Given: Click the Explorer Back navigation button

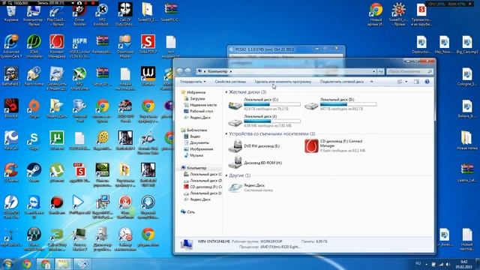Looking at the screenshot, I should [x=179, y=71].
